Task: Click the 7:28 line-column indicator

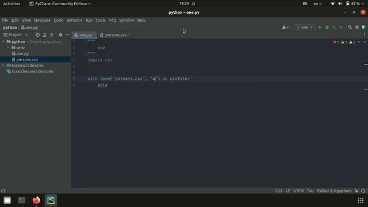Action: point(278,191)
